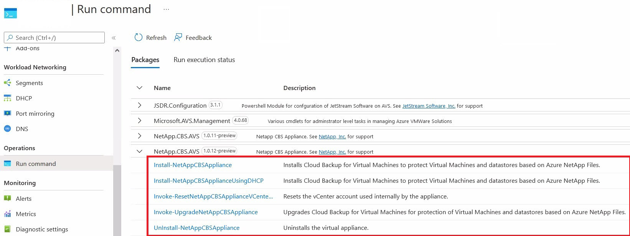Click the 1.0.11-preview version badge

219,135
